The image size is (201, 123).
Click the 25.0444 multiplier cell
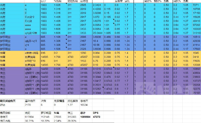click(98, 33)
